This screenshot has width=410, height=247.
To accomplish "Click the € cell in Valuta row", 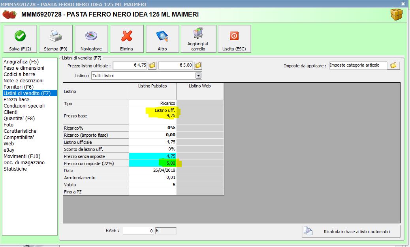I will pos(153,184).
